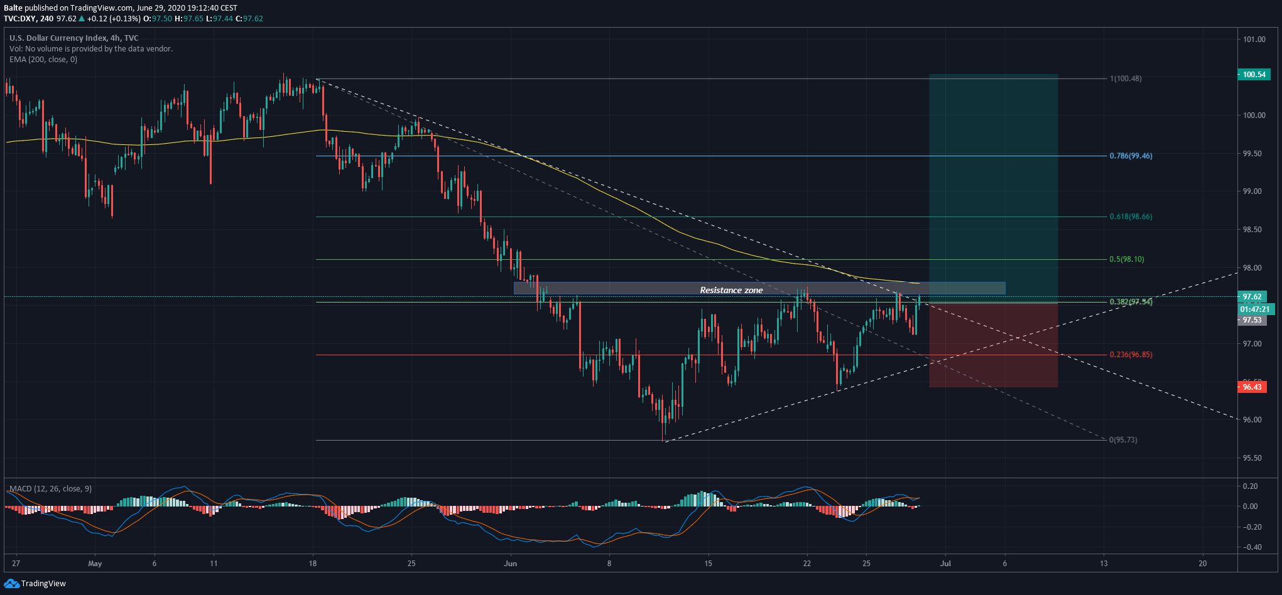Screen dimensions: 1282x595
Task: Click the Jun marker on time axis
Action: 511,564
